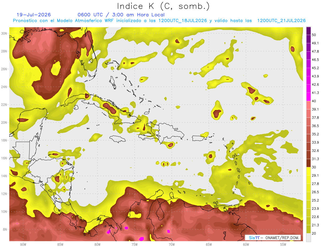321x248 pixels.
Task: Click the '45.2' color bar label
Action: [x=315, y=68]
